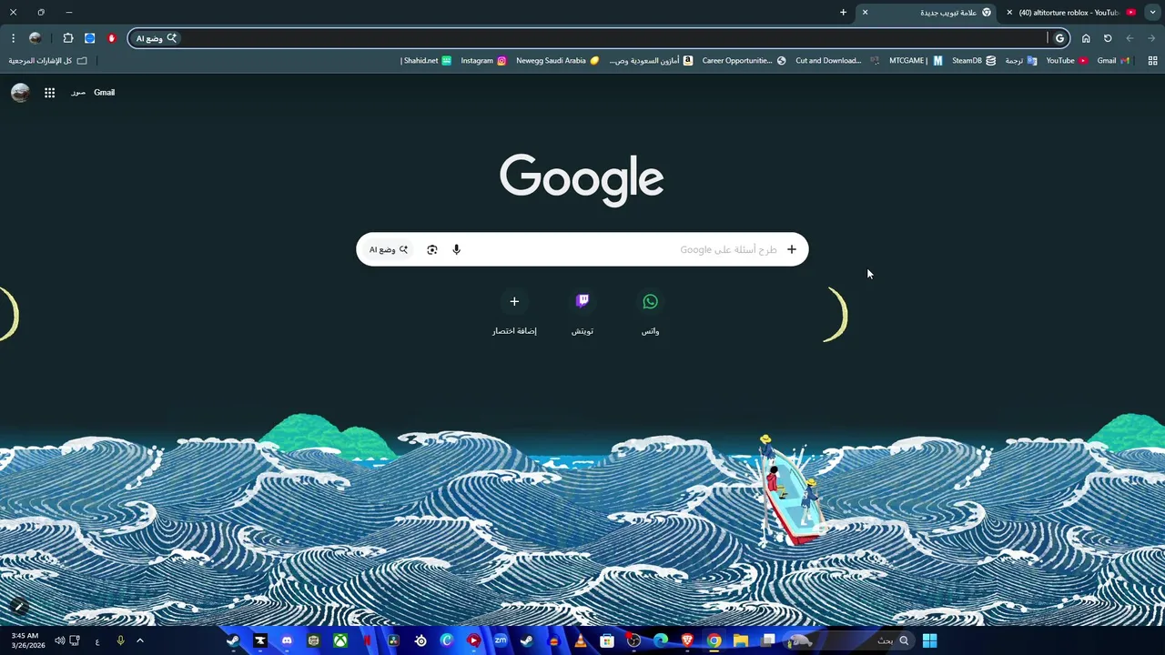Click the plus icon in search box

coord(792,249)
